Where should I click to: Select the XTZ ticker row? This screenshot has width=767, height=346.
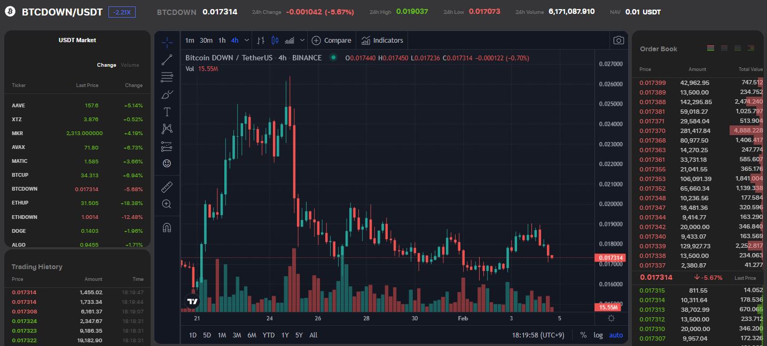77,120
